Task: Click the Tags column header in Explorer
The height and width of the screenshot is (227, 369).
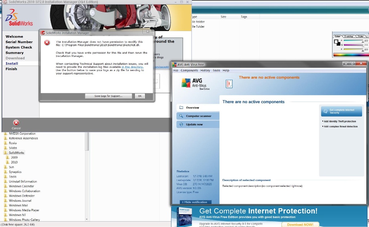Action: [244, 17]
